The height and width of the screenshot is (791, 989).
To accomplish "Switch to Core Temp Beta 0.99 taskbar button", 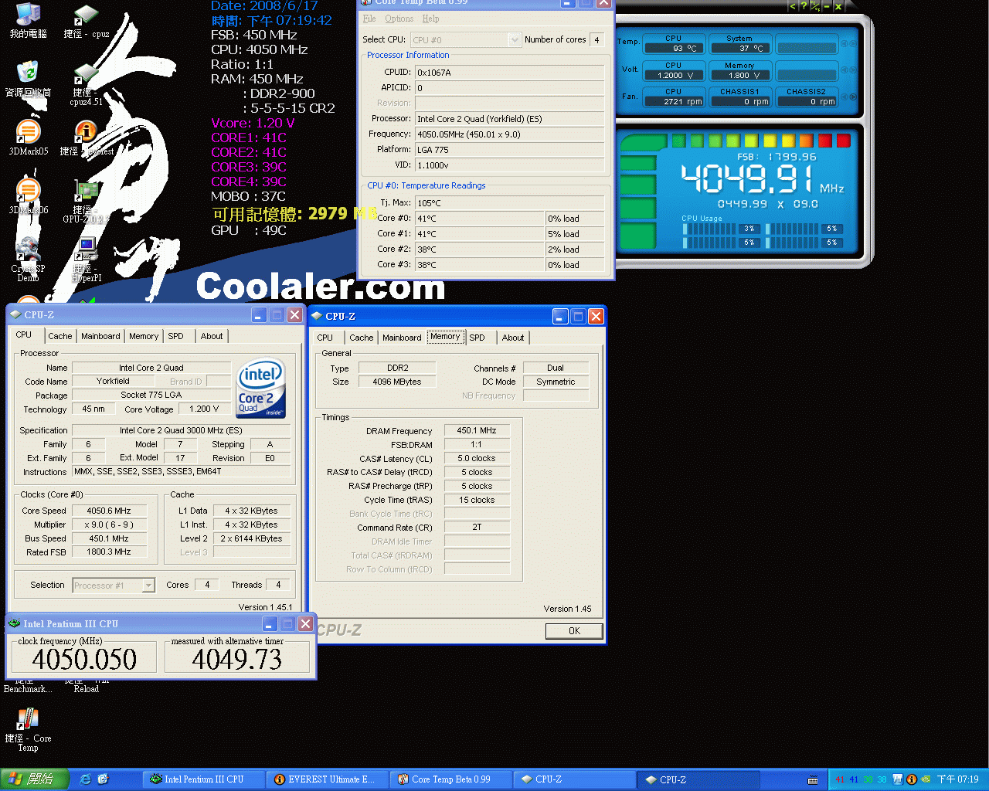I will 451,779.
